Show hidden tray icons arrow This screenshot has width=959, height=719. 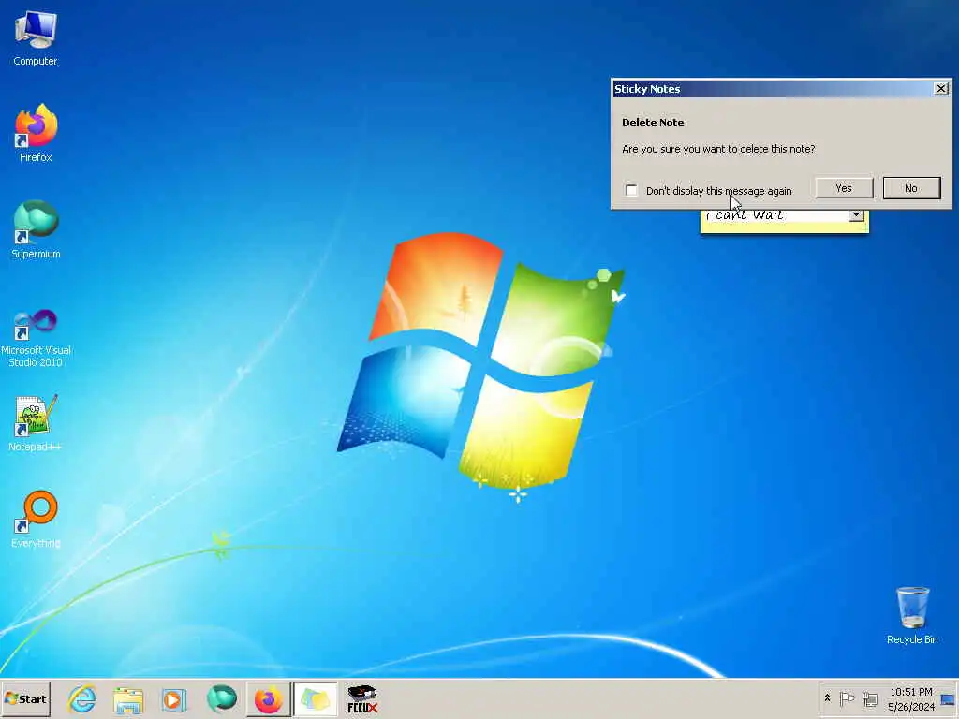click(x=828, y=698)
